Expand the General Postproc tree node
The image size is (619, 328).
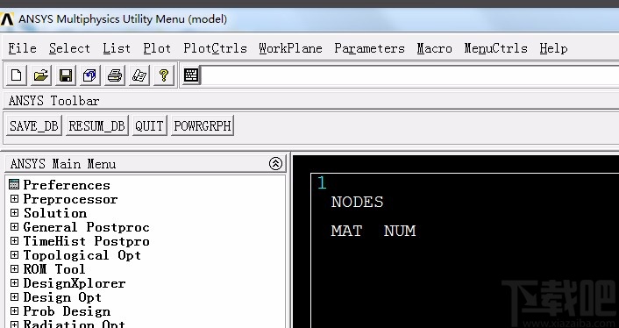pyautogui.click(x=14, y=227)
